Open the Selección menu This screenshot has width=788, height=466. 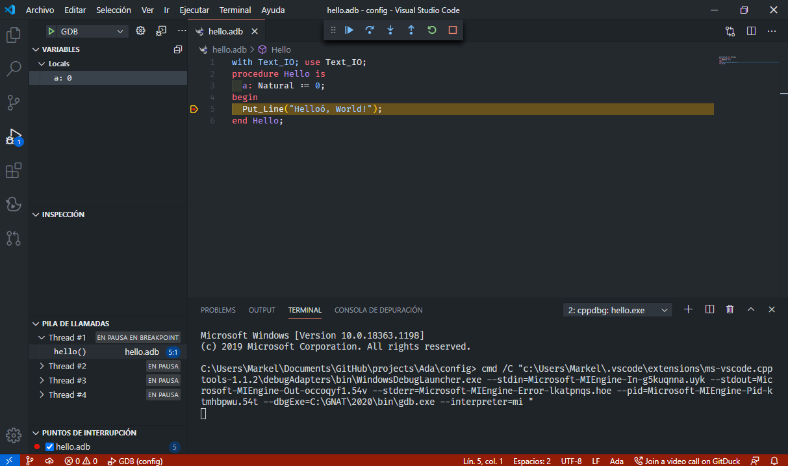[114, 10]
